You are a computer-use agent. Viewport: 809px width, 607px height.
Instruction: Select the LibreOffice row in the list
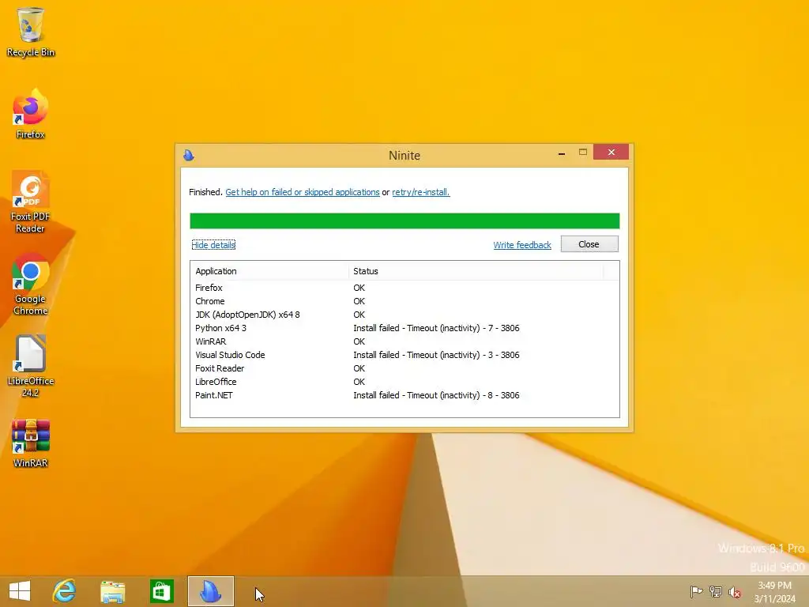click(404, 382)
